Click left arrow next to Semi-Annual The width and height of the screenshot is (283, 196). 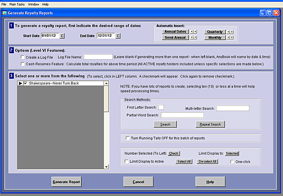pos(192,38)
